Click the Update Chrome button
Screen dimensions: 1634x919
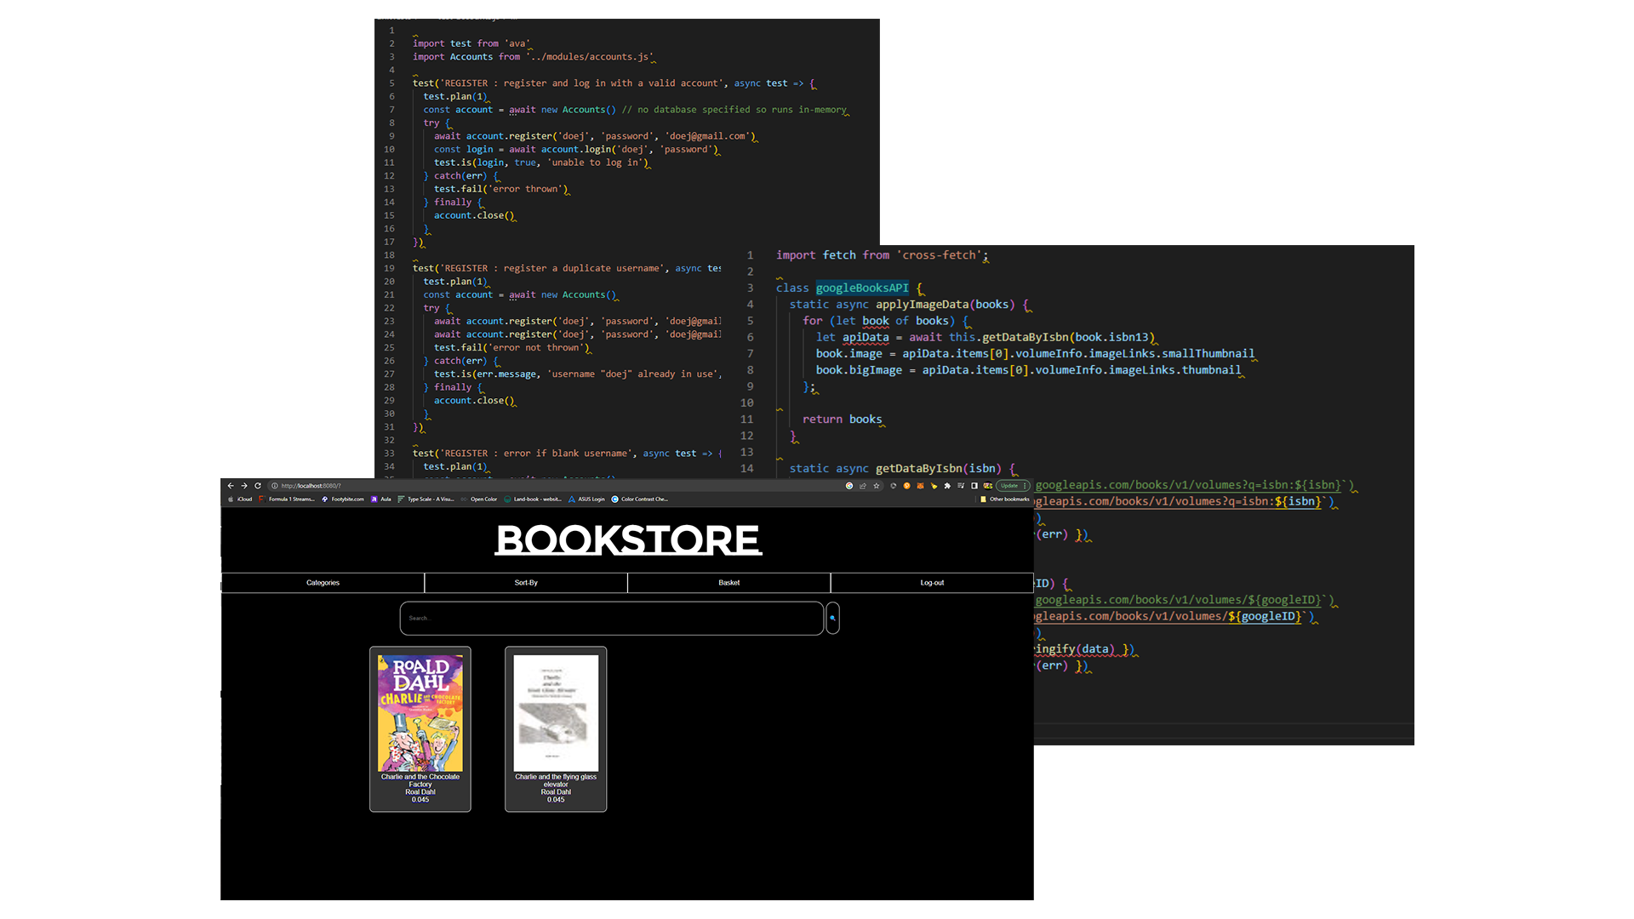[x=1009, y=485]
